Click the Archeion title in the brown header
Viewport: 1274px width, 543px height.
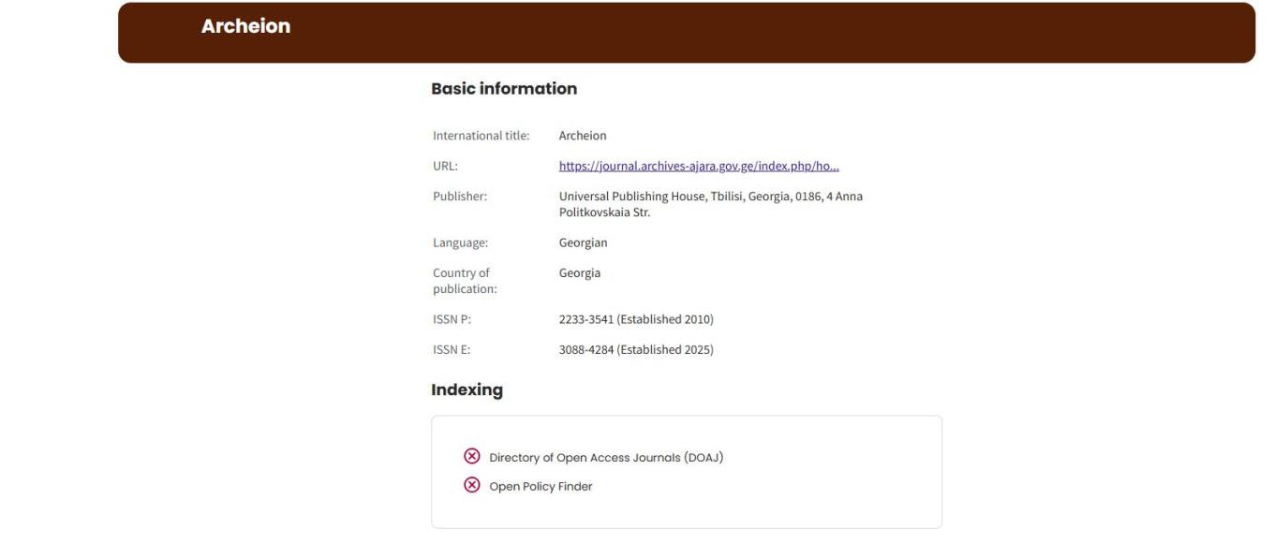click(245, 26)
